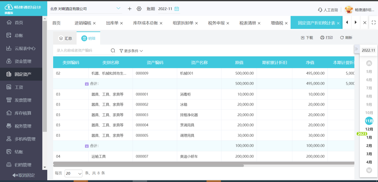378x182 pixels.
Task: Open the settings gear next to 账期
Action: coord(139,9)
